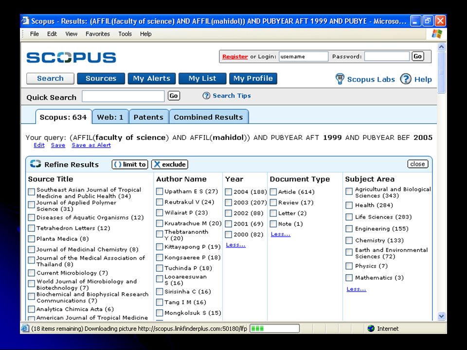Check Southeast Asian Journal of Tropical Medicine
Viewport: 467px width, 350px height.
point(31,192)
